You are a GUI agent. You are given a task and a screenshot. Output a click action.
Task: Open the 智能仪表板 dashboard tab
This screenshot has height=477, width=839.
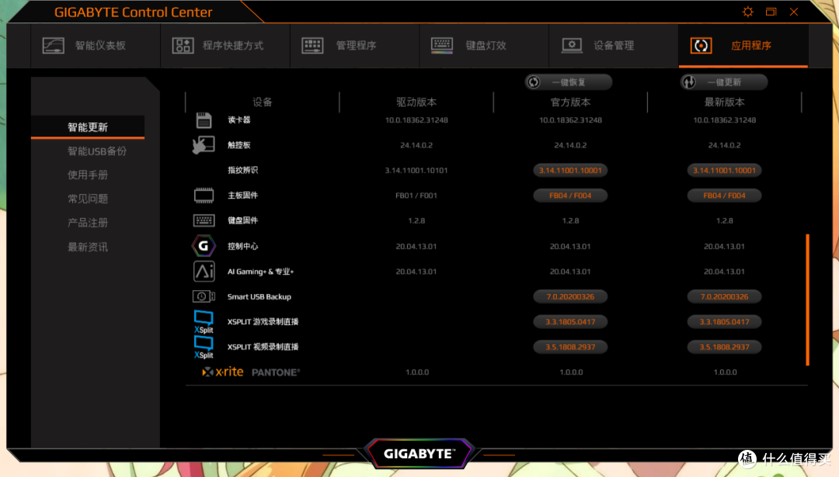[x=96, y=46]
